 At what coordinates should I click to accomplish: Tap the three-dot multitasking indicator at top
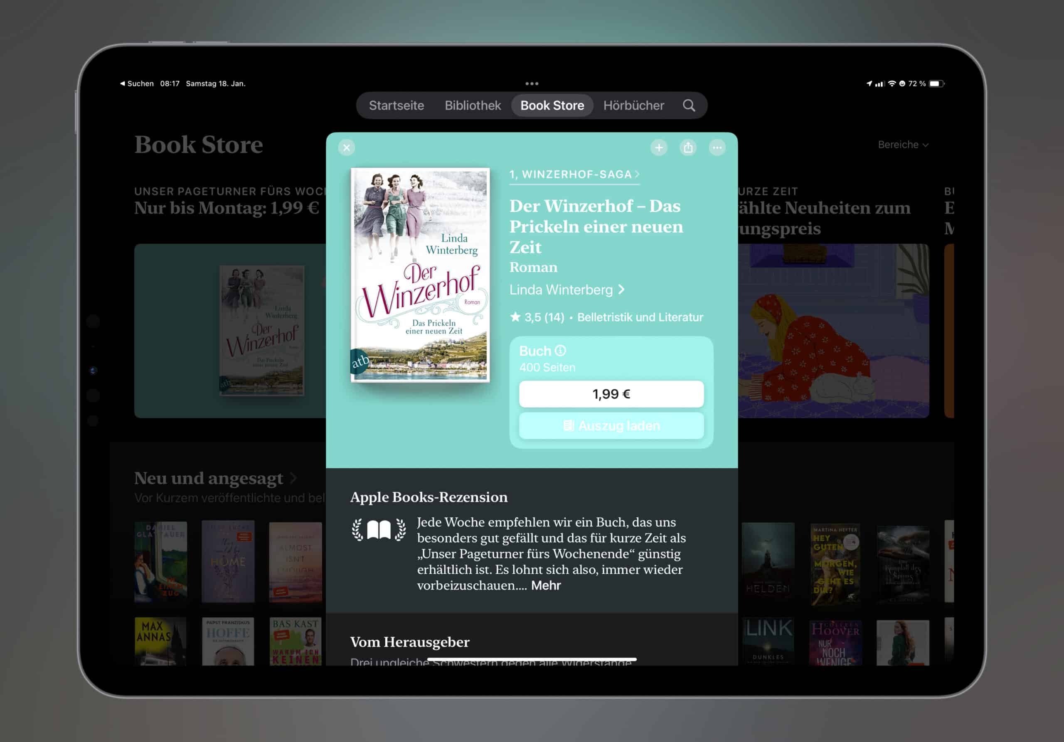pyautogui.click(x=532, y=84)
